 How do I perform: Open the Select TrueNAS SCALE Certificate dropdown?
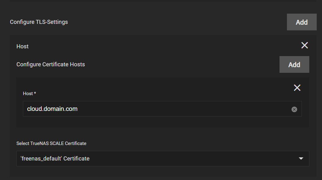(163, 159)
